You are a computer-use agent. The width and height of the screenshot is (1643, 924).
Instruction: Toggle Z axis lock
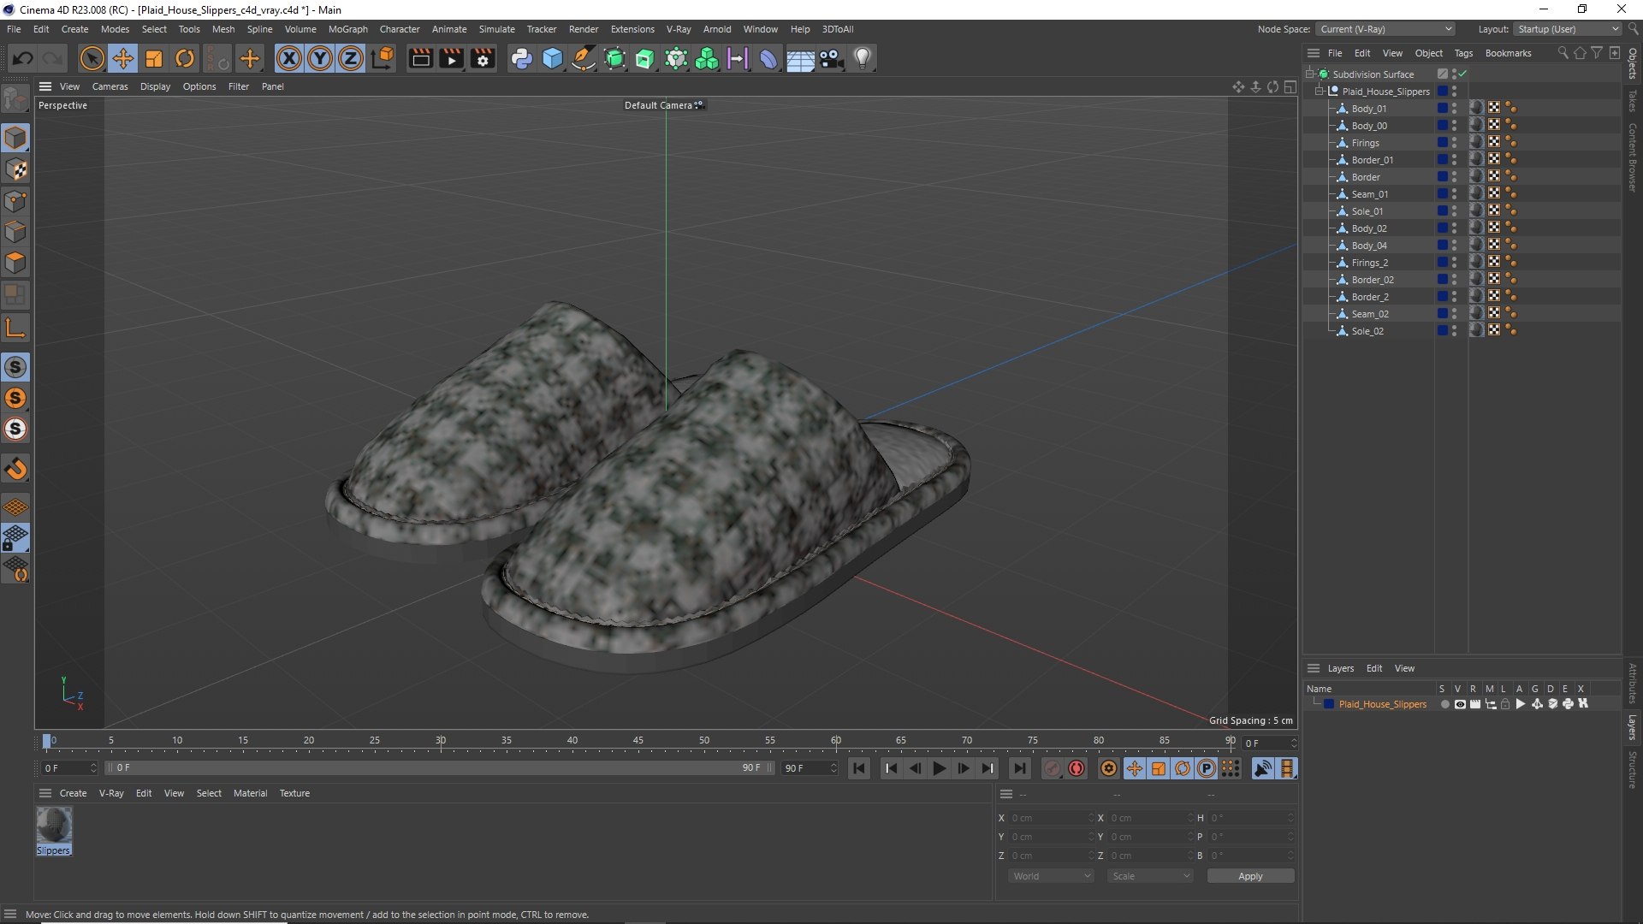click(351, 58)
